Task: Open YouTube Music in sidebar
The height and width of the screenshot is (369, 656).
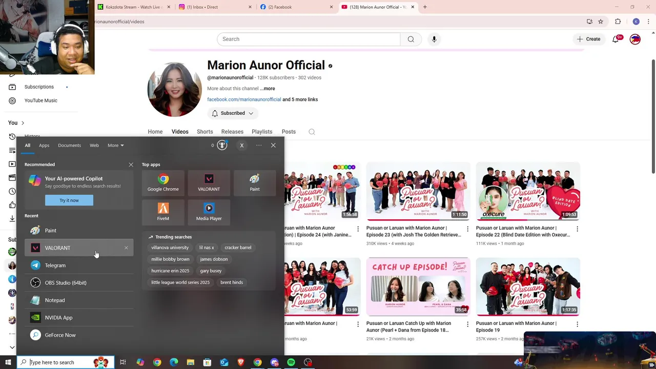Action: click(x=41, y=100)
